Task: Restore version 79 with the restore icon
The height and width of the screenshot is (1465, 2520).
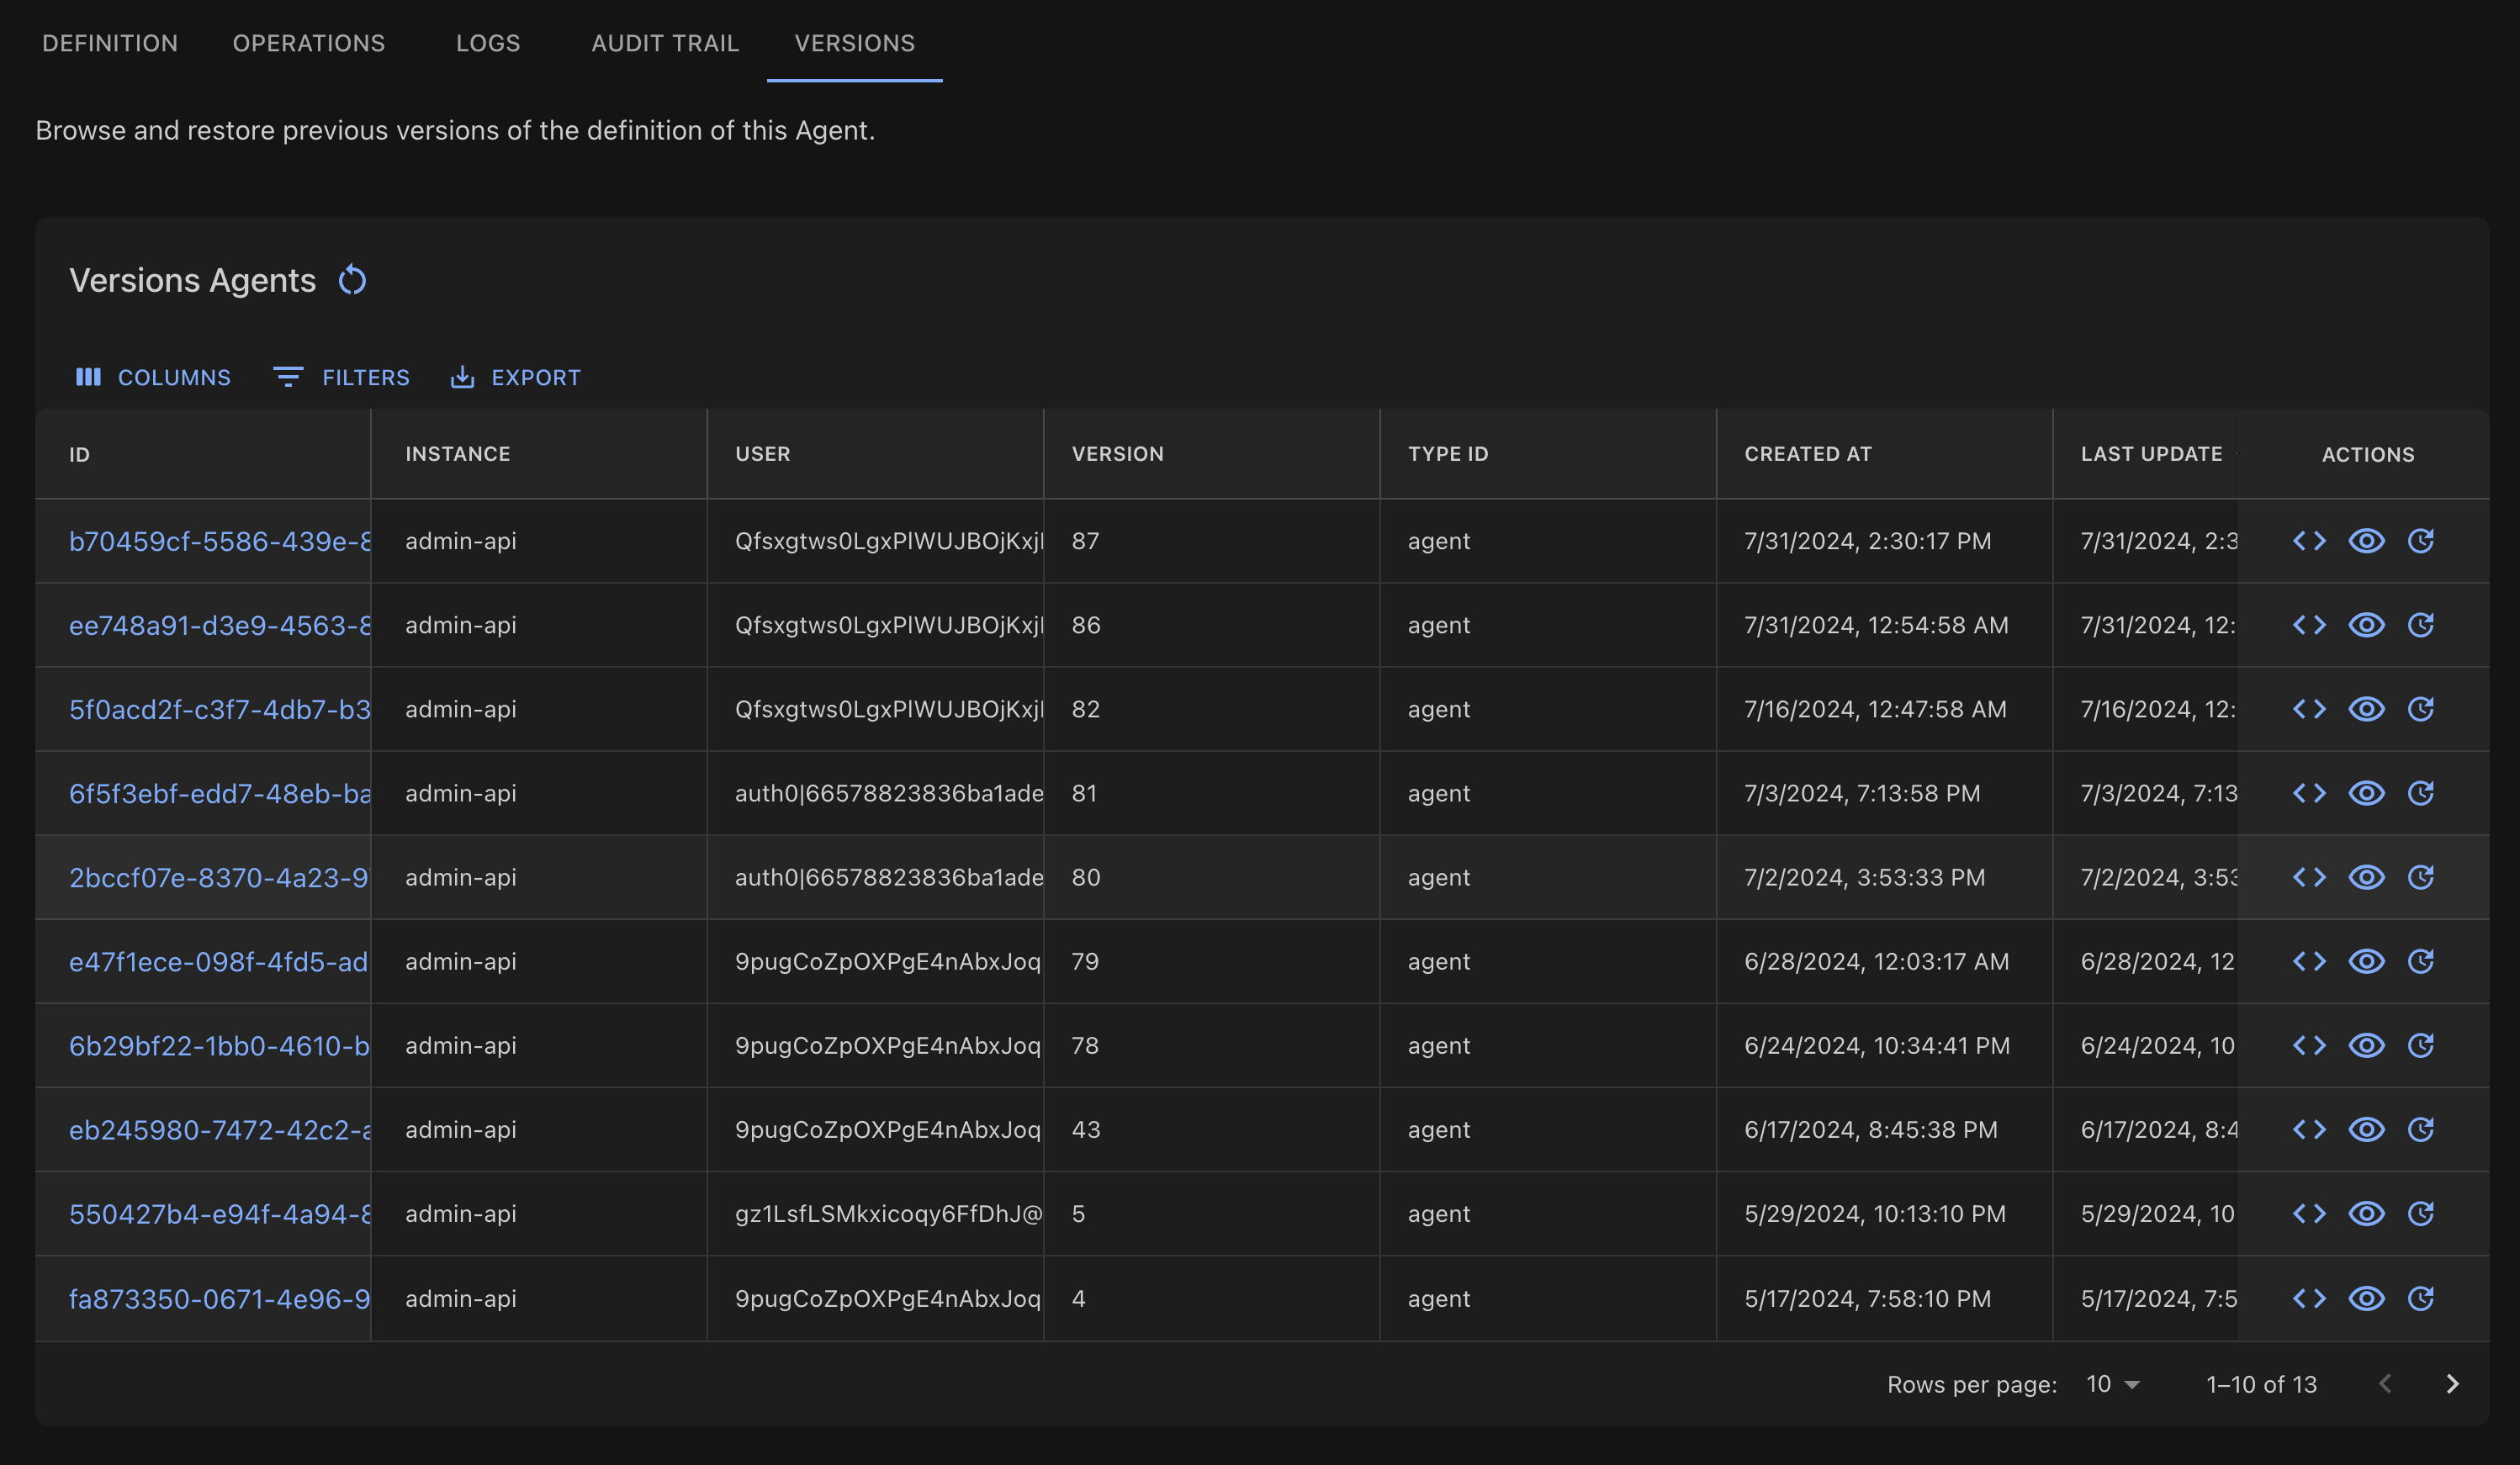Action: (2420, 961)
